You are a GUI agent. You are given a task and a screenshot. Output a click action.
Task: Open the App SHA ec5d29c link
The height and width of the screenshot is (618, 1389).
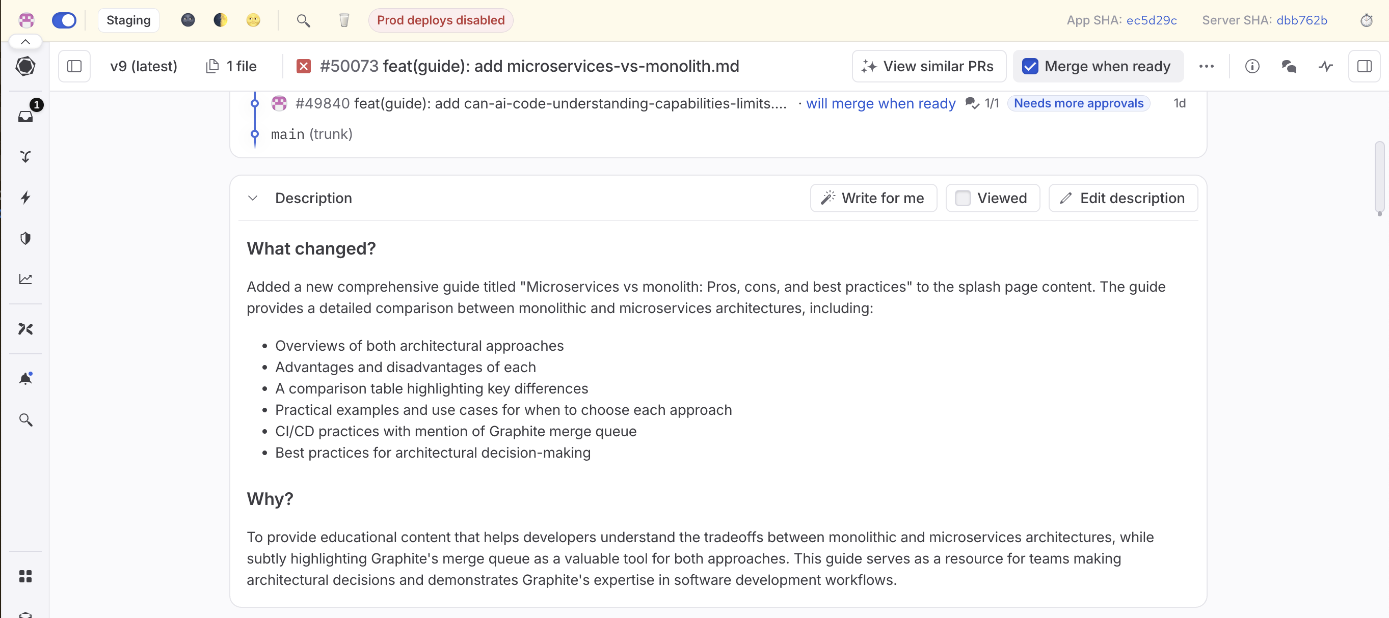click(1152, 20)
